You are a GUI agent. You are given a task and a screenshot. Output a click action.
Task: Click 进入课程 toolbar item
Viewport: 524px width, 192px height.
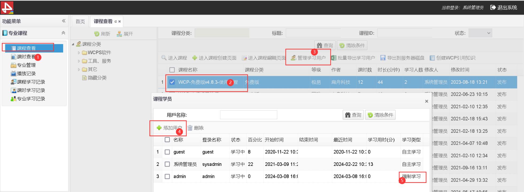point(174,58)
